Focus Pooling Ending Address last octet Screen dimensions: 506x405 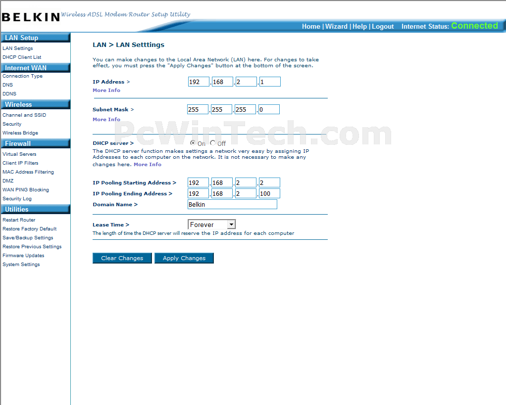tap(269, 193)
